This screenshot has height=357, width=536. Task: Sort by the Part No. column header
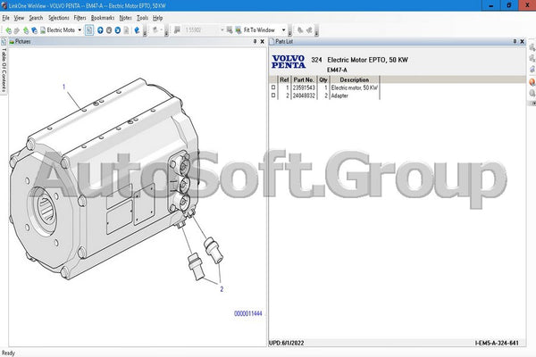[304, 79]
